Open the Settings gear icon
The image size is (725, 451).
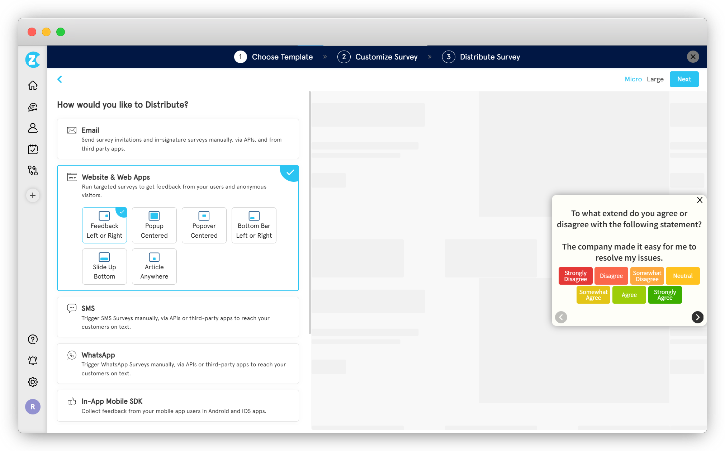33,382
